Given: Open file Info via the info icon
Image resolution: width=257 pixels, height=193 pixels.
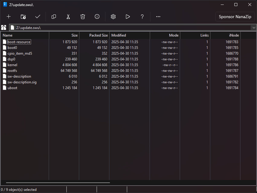Looking at the screenshot, I should coord(97,17).
